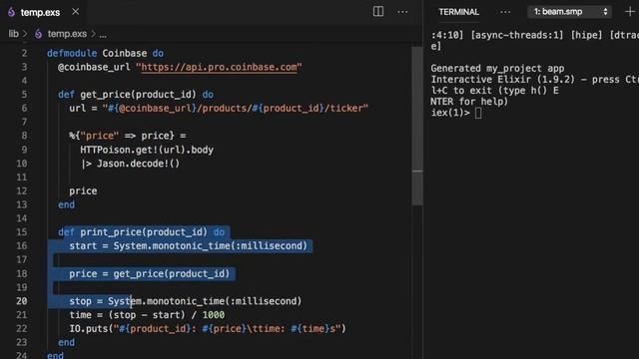Click 'price = get_price(product_id)' line

tap(149, 273)
